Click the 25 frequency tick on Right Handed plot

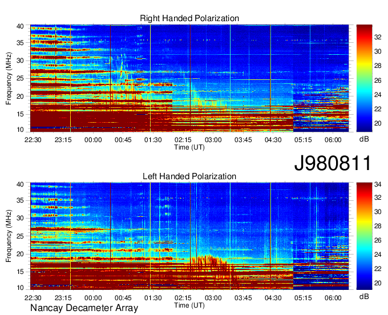tap(20, 78)
